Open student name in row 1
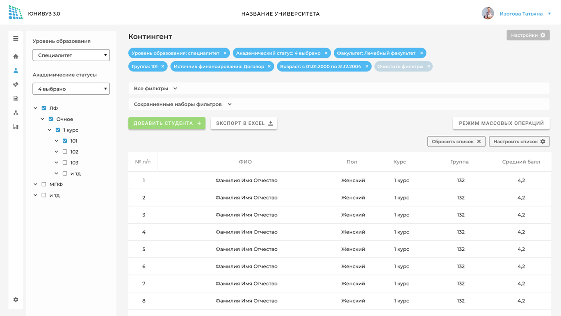 [246, 181]
